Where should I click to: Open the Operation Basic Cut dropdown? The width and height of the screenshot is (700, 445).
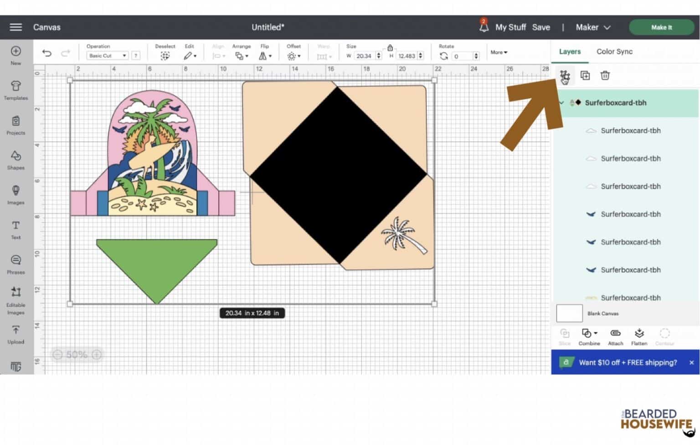tap(108, 56)
